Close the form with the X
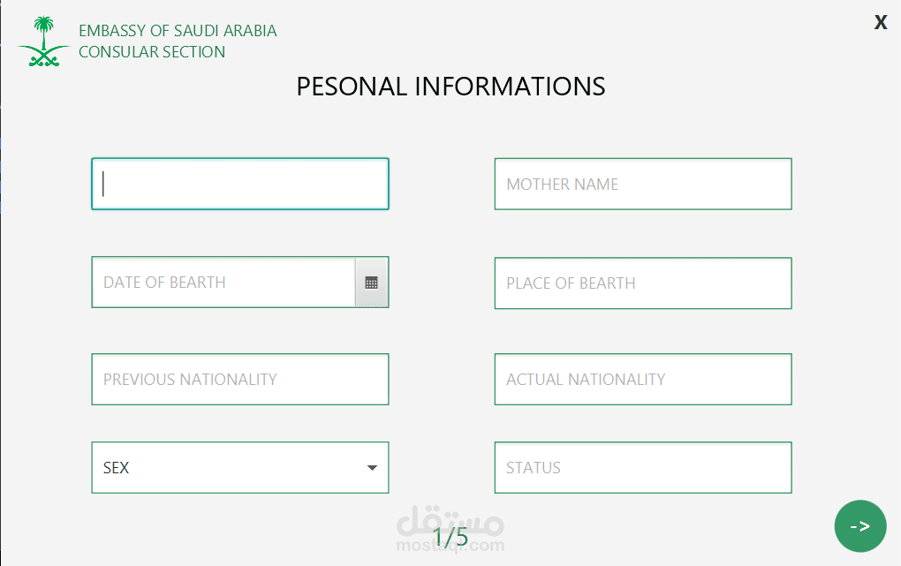This screenshot has width=901, height=566. [881, 23]
